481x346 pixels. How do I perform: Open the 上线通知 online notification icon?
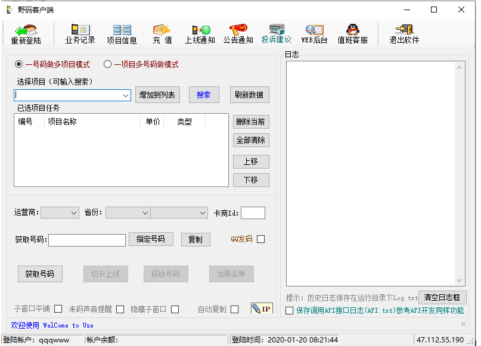point(200,35)
